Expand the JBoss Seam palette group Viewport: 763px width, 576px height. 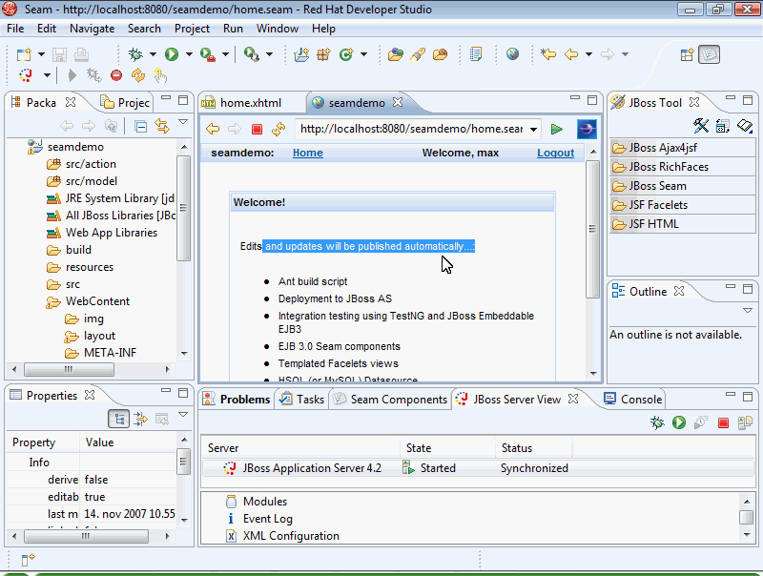[x=682, y=186]
